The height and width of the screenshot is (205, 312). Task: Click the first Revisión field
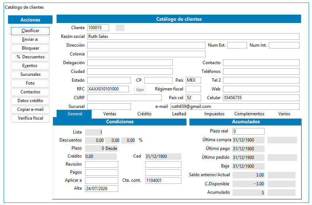point(101,165)
